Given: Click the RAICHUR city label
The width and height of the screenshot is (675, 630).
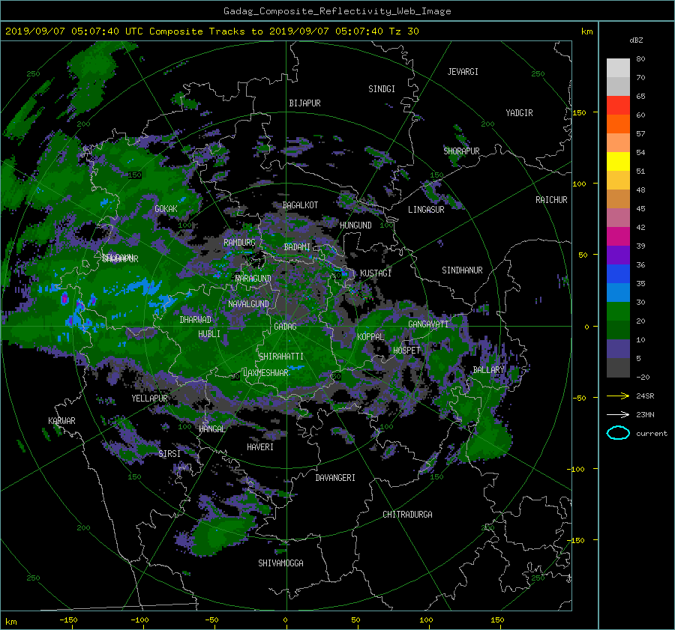Looking at the screenshot, I should (x=551, y=200).
